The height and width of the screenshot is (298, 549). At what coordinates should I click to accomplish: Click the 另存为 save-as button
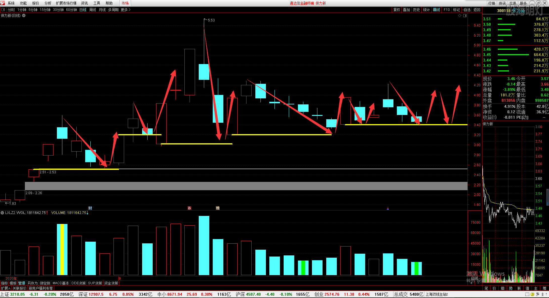click(32, 283)
